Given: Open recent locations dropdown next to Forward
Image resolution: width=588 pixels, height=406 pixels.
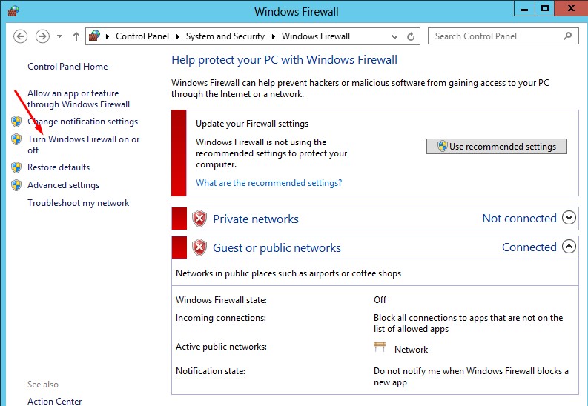Looking at the screenshot, I should pyautogui.click(x=60, y=36).
